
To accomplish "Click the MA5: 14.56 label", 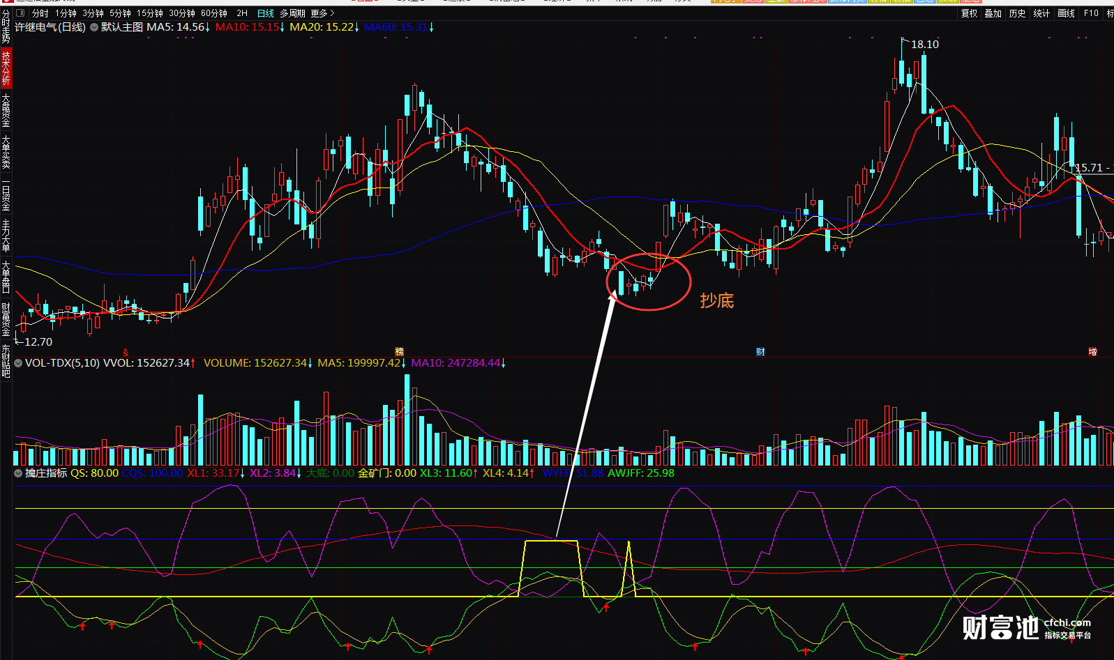I will pos(176,27).
